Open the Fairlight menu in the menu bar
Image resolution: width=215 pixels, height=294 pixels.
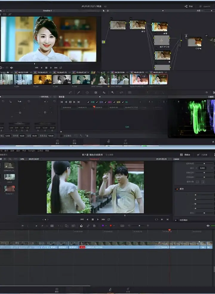click(x=31, y=151)
